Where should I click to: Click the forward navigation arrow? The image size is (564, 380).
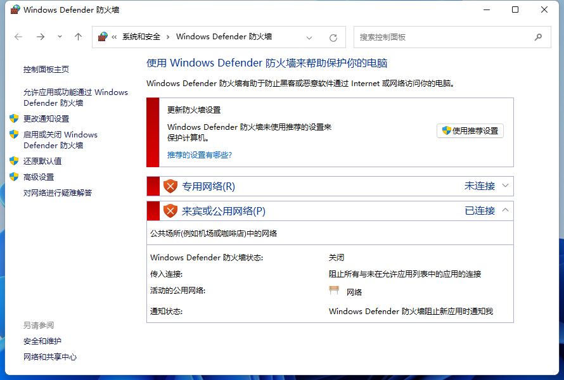40,37
